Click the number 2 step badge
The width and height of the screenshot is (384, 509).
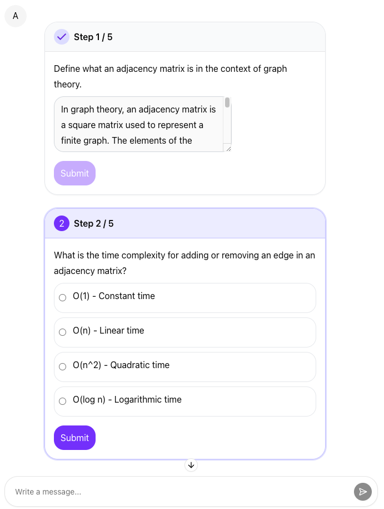(x=62, y=224)
